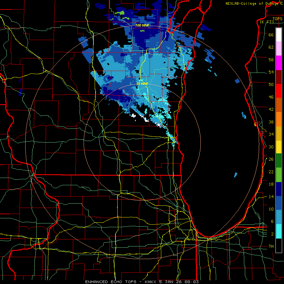Click the legend value label 62

[x=271, y=47]
